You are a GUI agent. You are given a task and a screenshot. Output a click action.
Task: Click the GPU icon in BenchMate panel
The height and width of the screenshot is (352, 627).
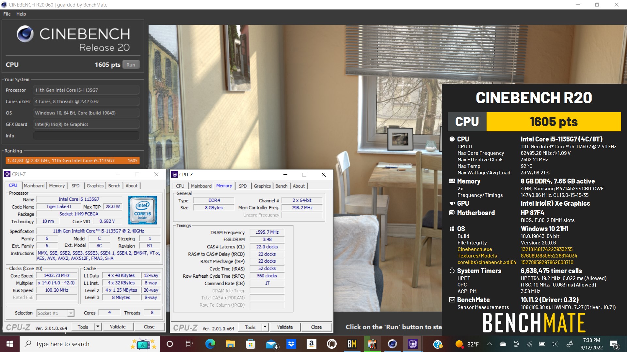(452, 203)
